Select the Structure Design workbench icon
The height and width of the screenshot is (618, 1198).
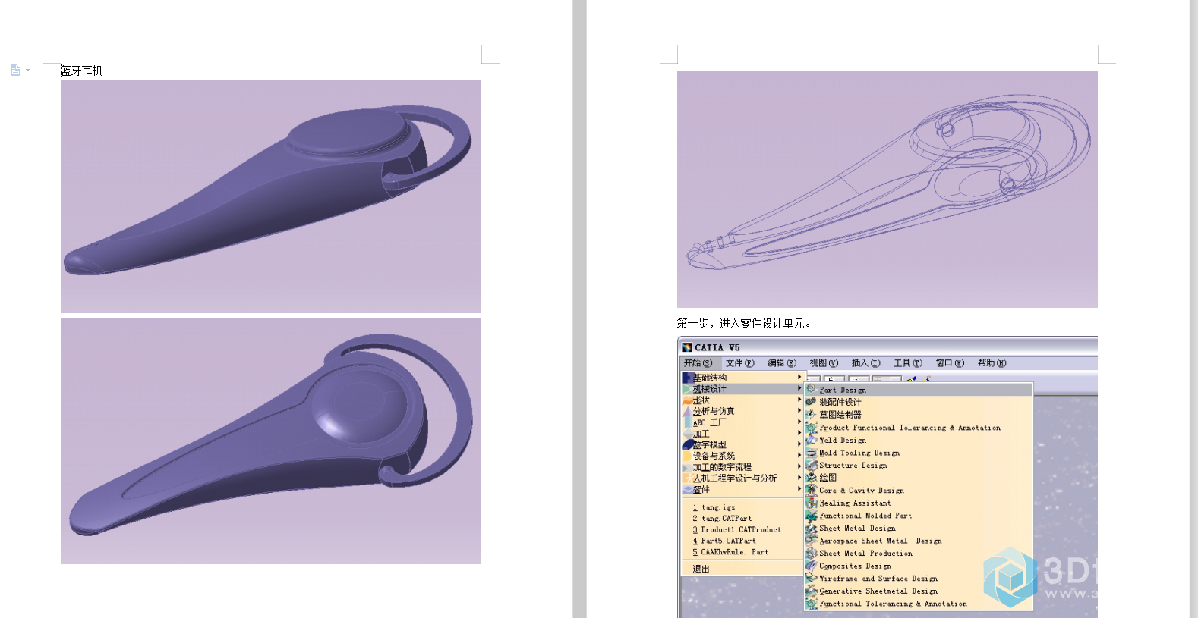(x=811, y=465)
